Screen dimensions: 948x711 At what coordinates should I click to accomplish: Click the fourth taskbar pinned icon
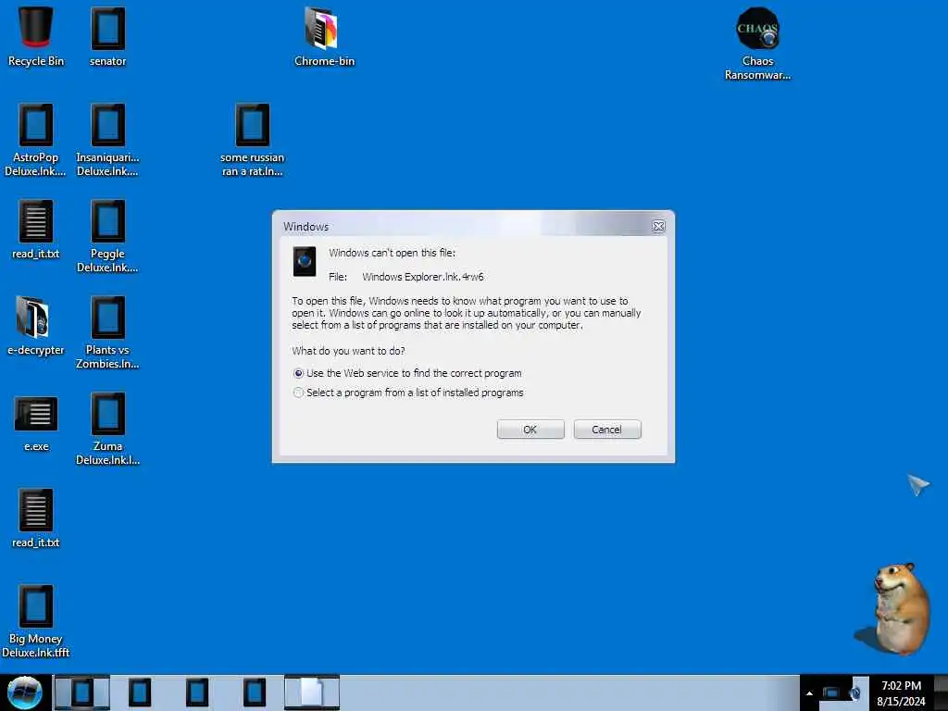255,692
